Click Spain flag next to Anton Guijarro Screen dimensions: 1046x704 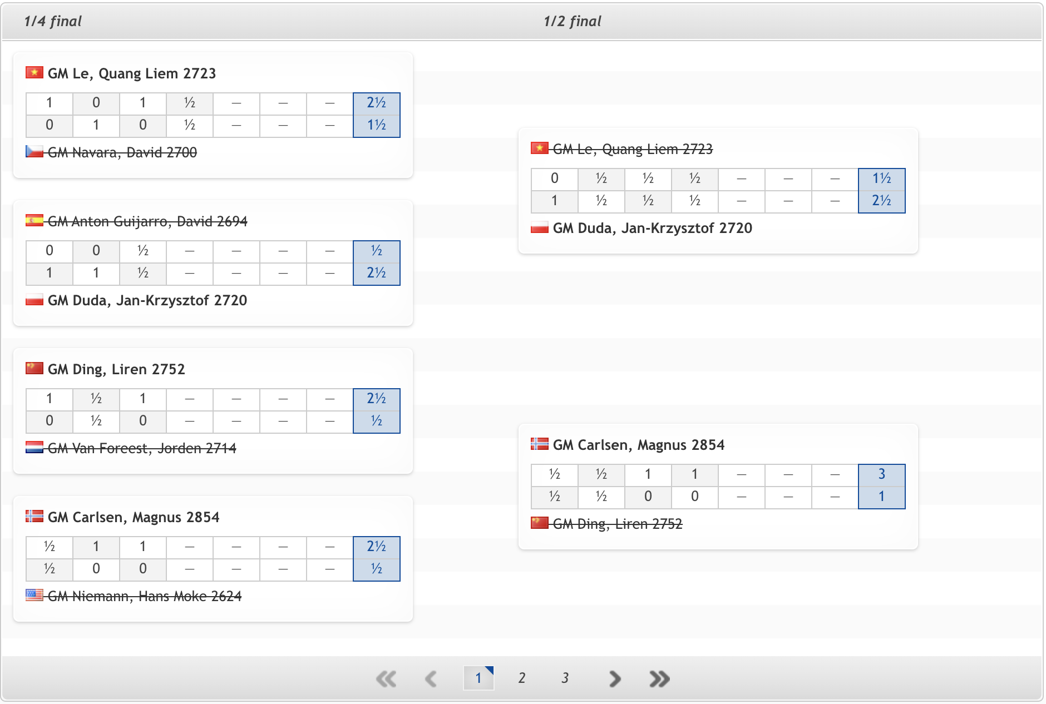[34, 221]
